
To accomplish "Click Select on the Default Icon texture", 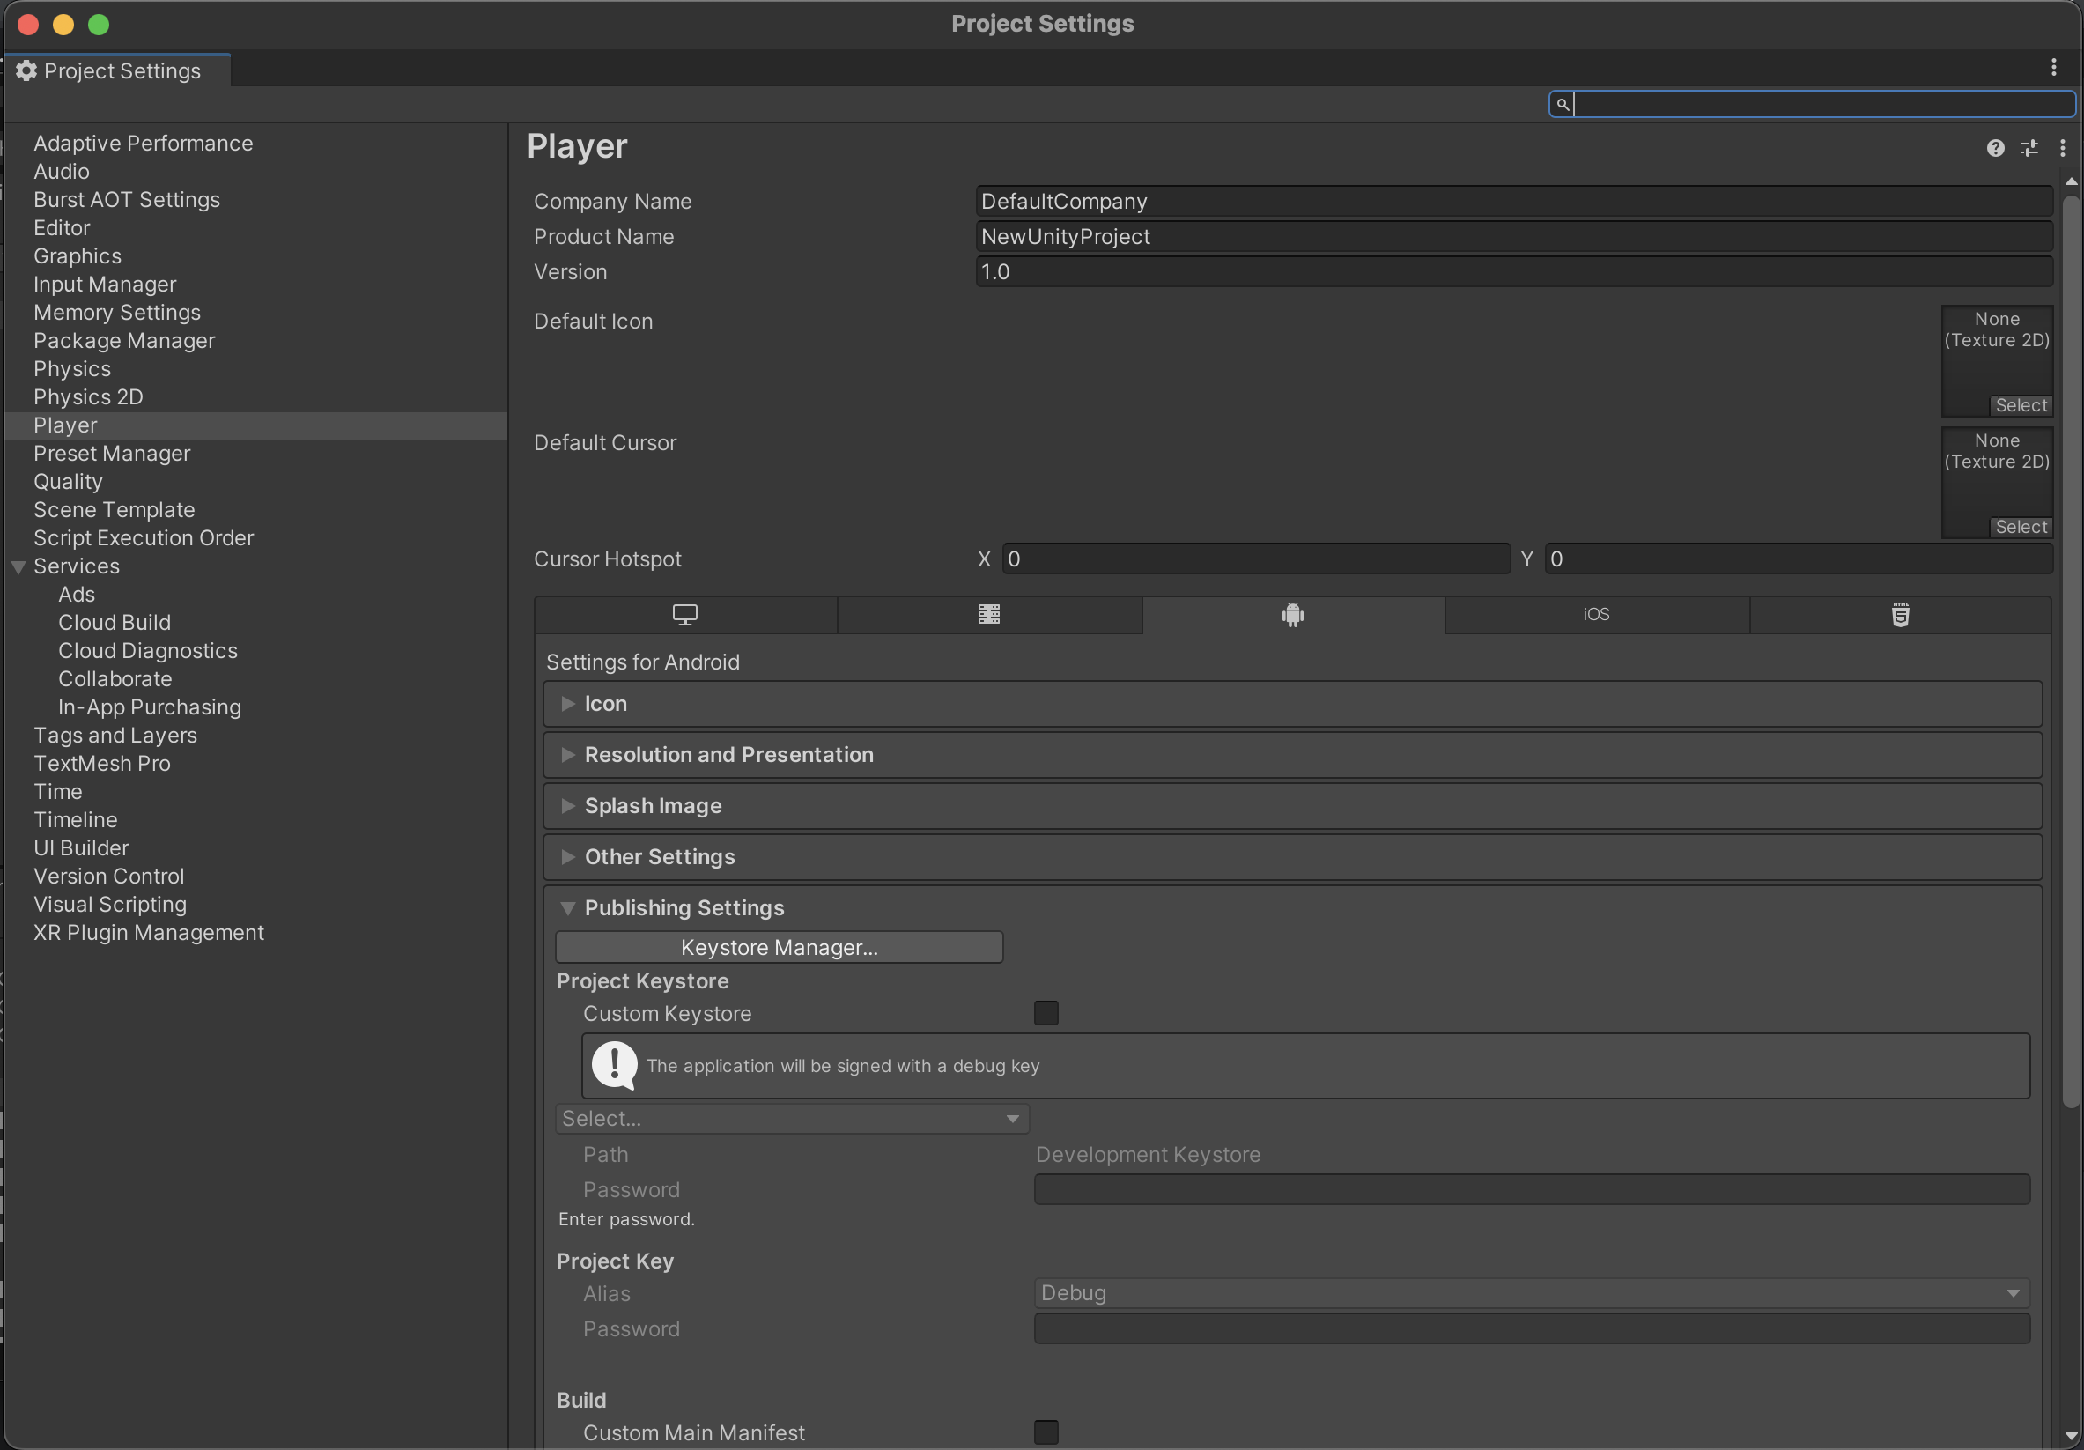I will pos(2021,406).
